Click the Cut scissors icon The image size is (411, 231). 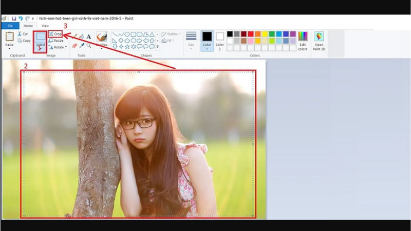click(20, 34)
